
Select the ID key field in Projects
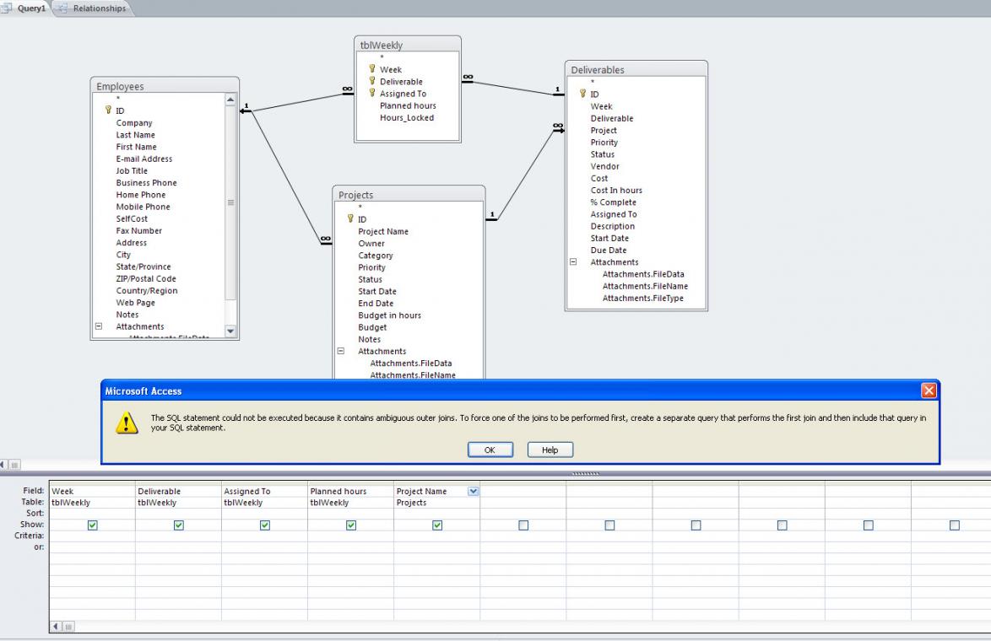(x=362, y=219)
